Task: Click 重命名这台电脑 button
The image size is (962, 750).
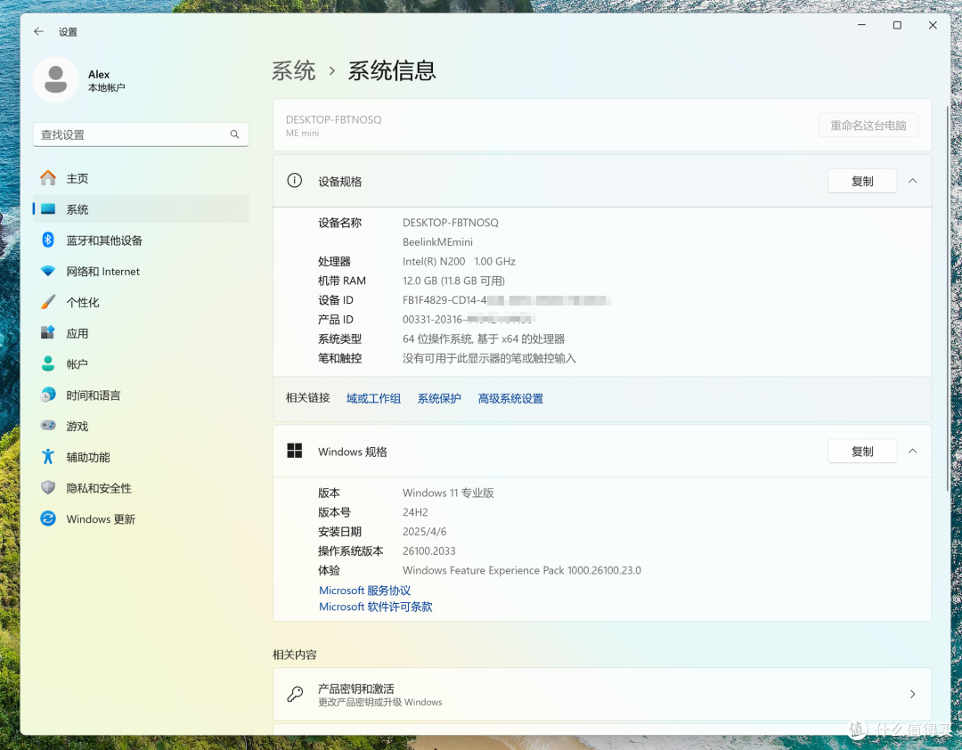Action: (868, 126)
